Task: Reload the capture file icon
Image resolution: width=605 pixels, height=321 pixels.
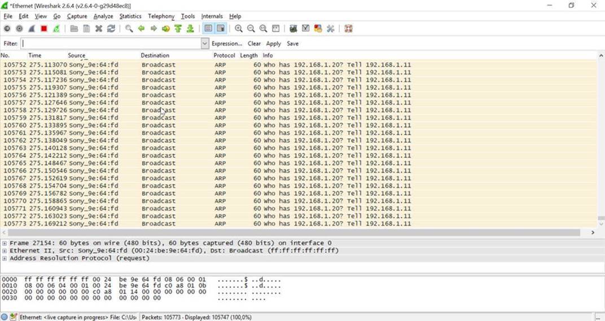Action: (x=111, y=29)
